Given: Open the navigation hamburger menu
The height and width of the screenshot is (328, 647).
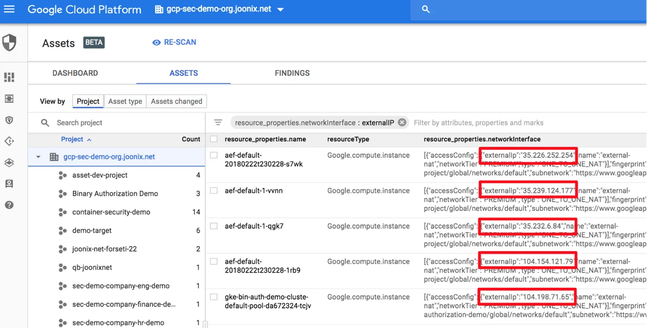Looking at the screenshot, I should 9,9.
